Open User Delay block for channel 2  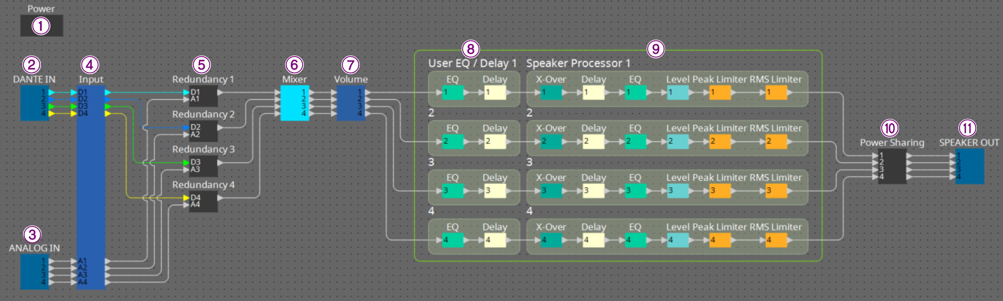(x=495, y=142)
